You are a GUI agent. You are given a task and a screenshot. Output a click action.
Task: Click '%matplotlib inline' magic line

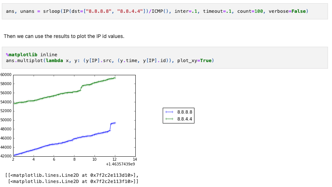click(x=31, y=55)
